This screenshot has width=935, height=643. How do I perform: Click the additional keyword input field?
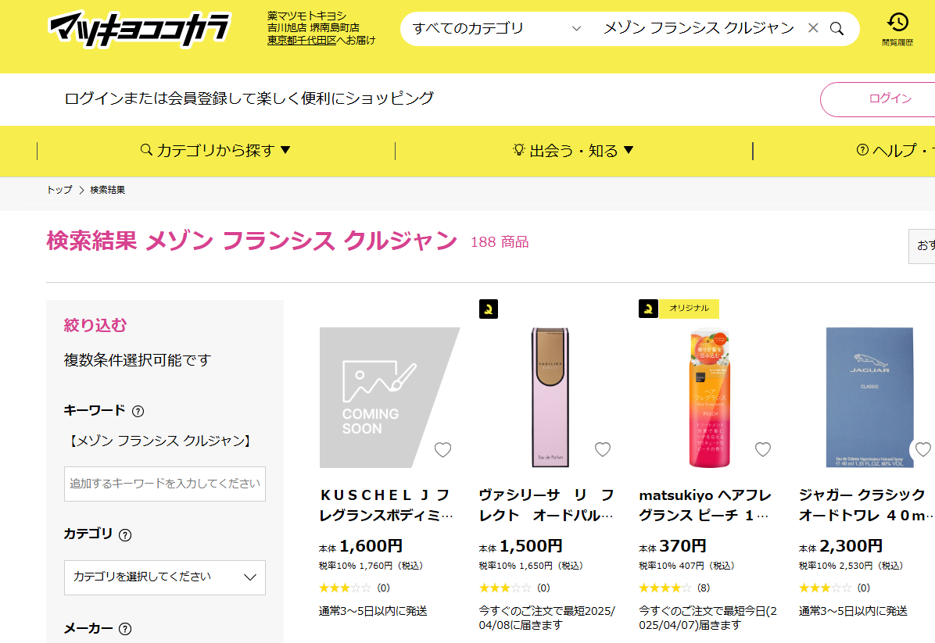pos(165,484)
